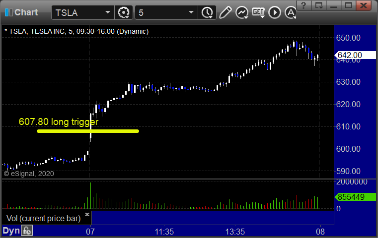Select the yellow long trigger line

point(88,131)
